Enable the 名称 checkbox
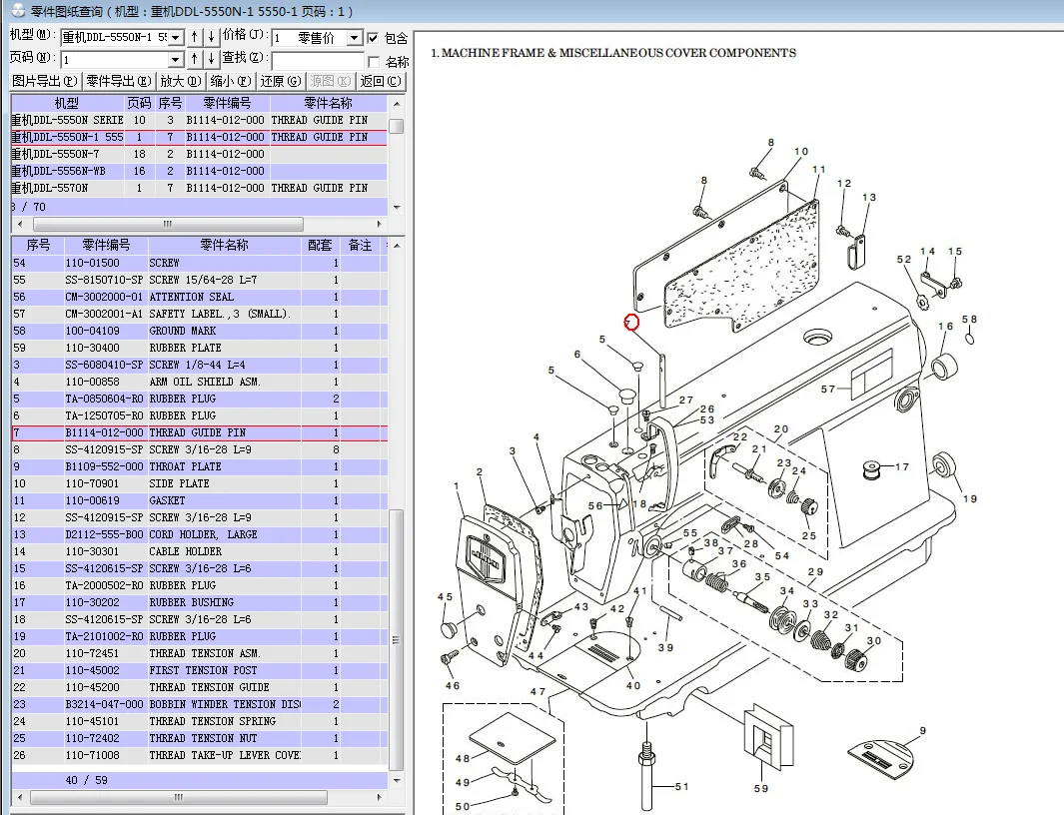 (373, 61)
